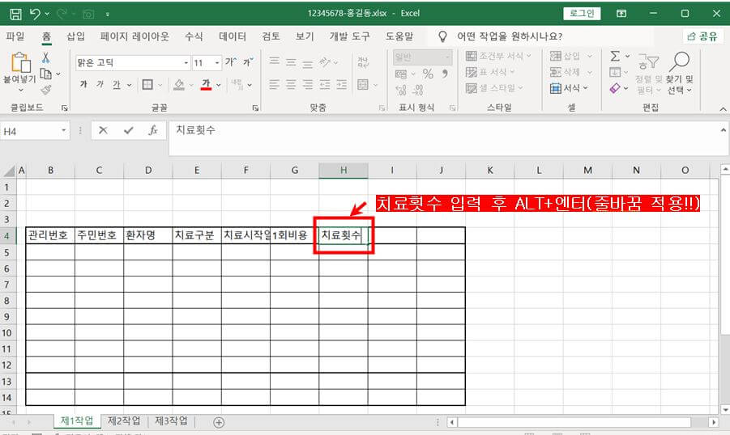Click the clear eraser icon in editing group
The height and width of the screenshot is (435, 730).
click(615, 88)
